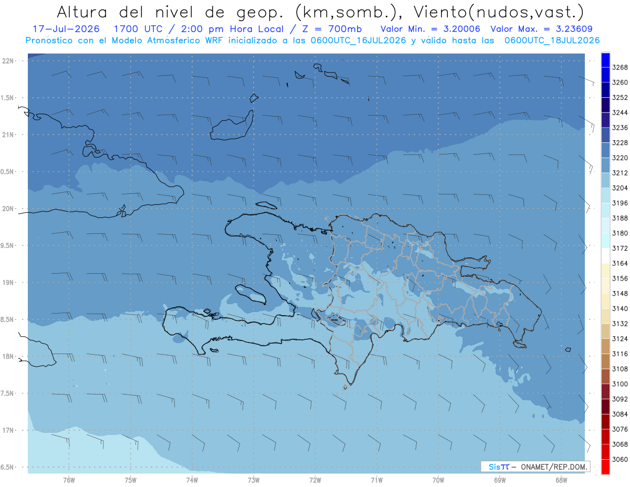Click legend color band between 3212 and 3220
The image size is (630, 487).
click(x=605, y=165)
